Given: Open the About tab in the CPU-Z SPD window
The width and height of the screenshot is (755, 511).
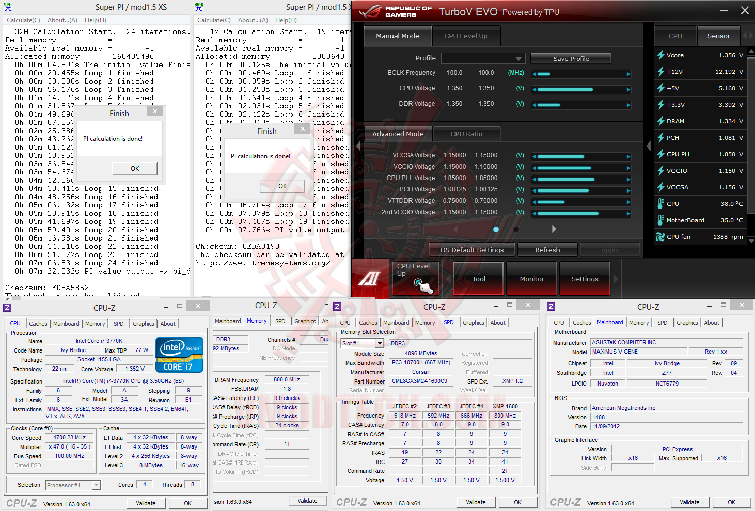Looking at the screenshot, I should click(x=498, y=323).
